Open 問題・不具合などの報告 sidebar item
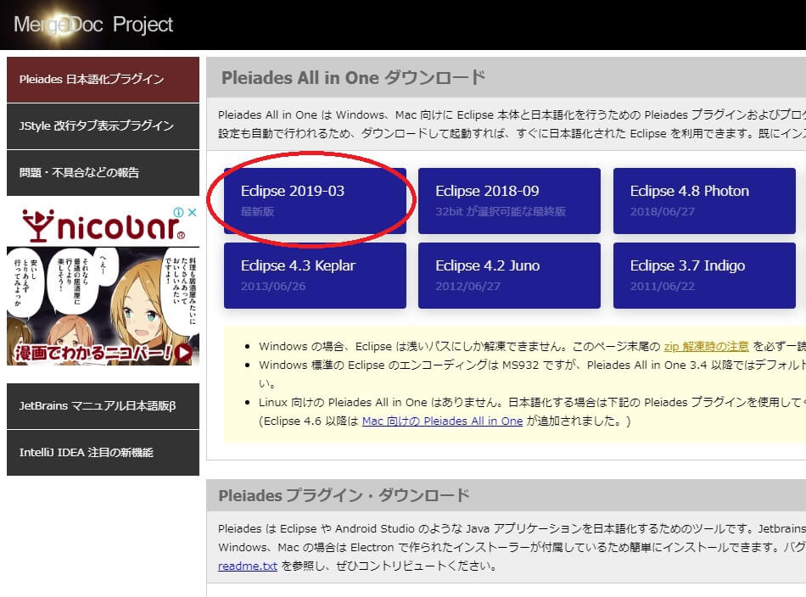This screenshot has width=806, height=597. 103,173
